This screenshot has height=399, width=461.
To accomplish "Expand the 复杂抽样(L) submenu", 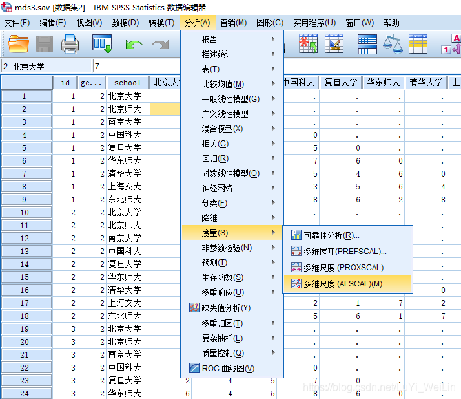I will coord(232,338).
